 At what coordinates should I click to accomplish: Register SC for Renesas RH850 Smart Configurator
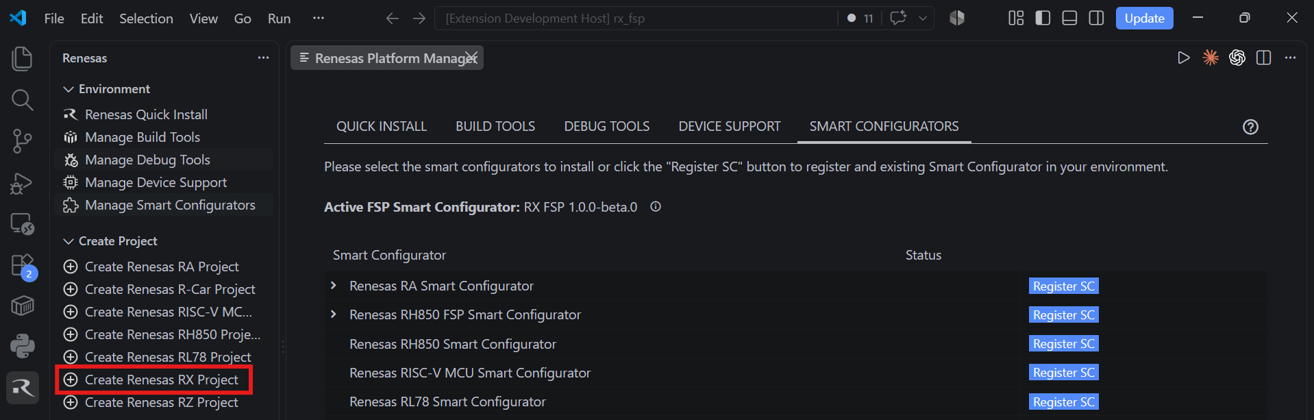click(x=1063, y=343)
